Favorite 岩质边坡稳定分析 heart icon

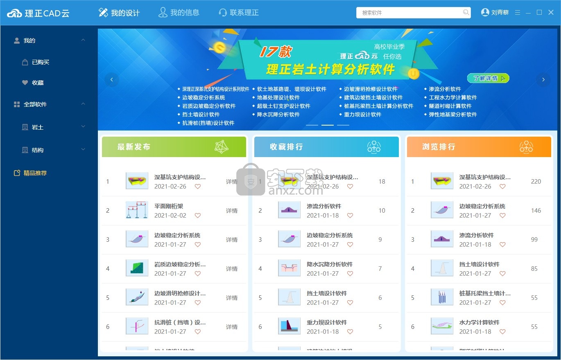coord(198,274)
